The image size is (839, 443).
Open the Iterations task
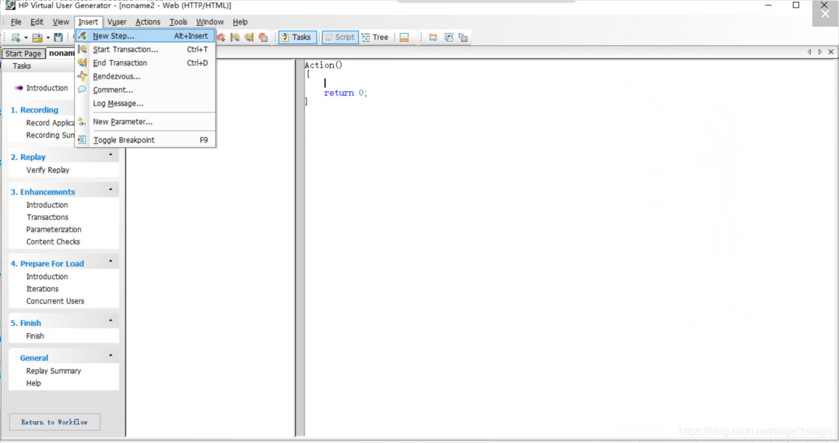click(42, 289)
